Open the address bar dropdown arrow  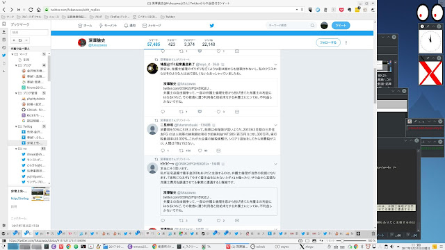[x=297, y=10]
